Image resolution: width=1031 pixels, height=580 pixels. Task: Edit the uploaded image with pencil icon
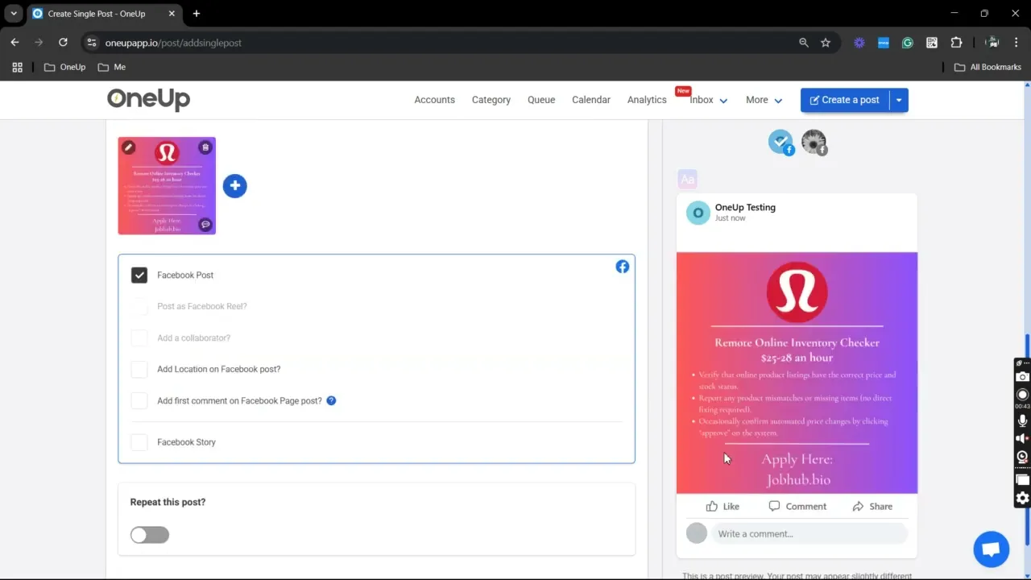tap(128, 147)
